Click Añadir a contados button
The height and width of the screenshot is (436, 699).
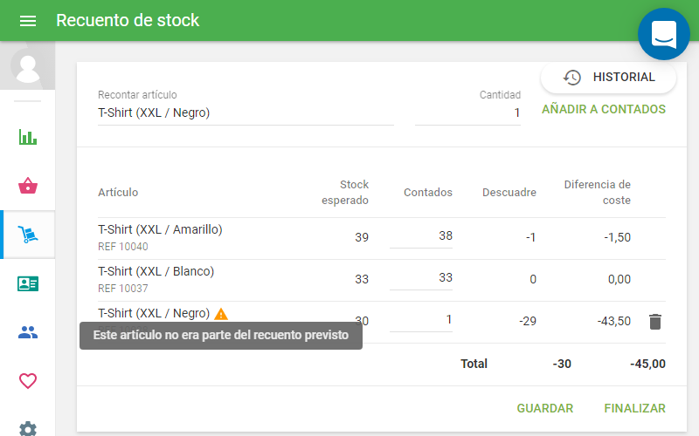[x=604, y=110]
